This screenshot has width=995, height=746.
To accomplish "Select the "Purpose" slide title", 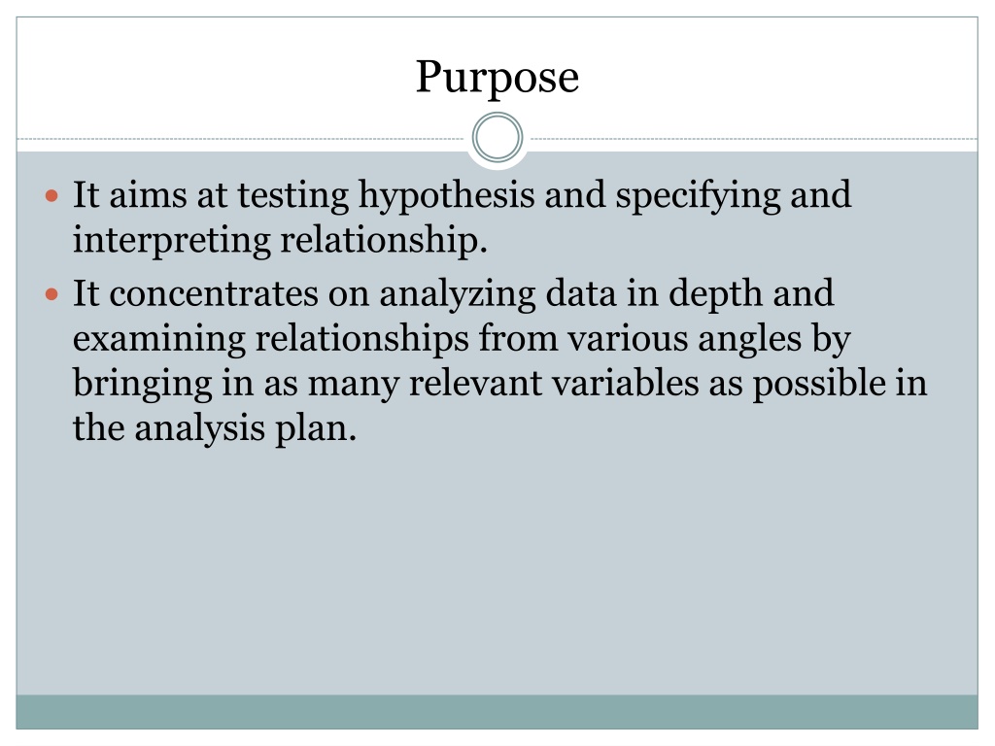I will 497,77.
